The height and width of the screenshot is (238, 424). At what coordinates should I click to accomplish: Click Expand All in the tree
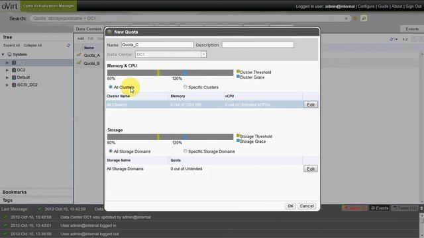[12, 46]
